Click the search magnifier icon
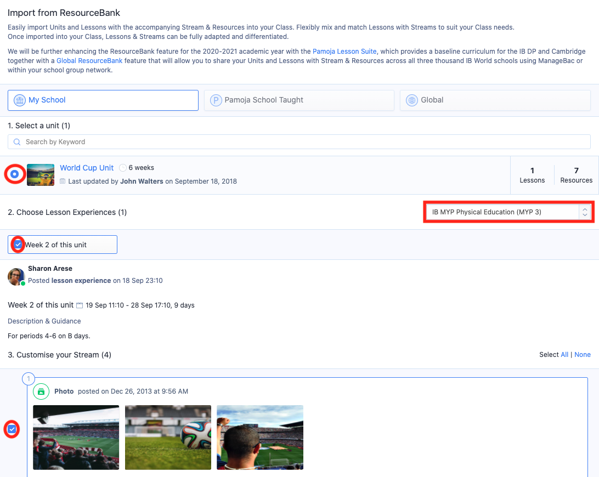 [x=18, y=142]
